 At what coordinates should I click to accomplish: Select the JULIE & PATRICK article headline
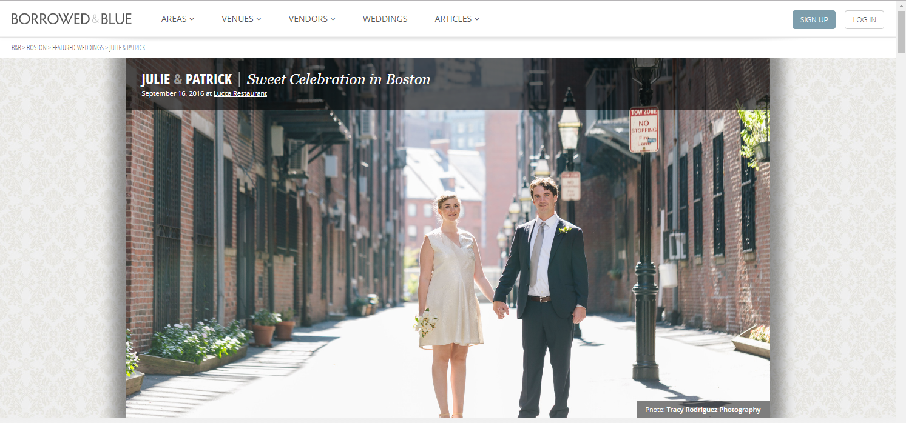(x=186, y=79)
